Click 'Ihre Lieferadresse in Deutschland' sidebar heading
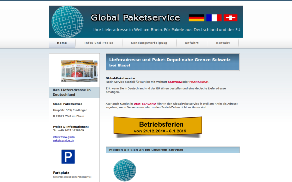The width and height of the screenshot is (292, 182). [x=72, y=92]
